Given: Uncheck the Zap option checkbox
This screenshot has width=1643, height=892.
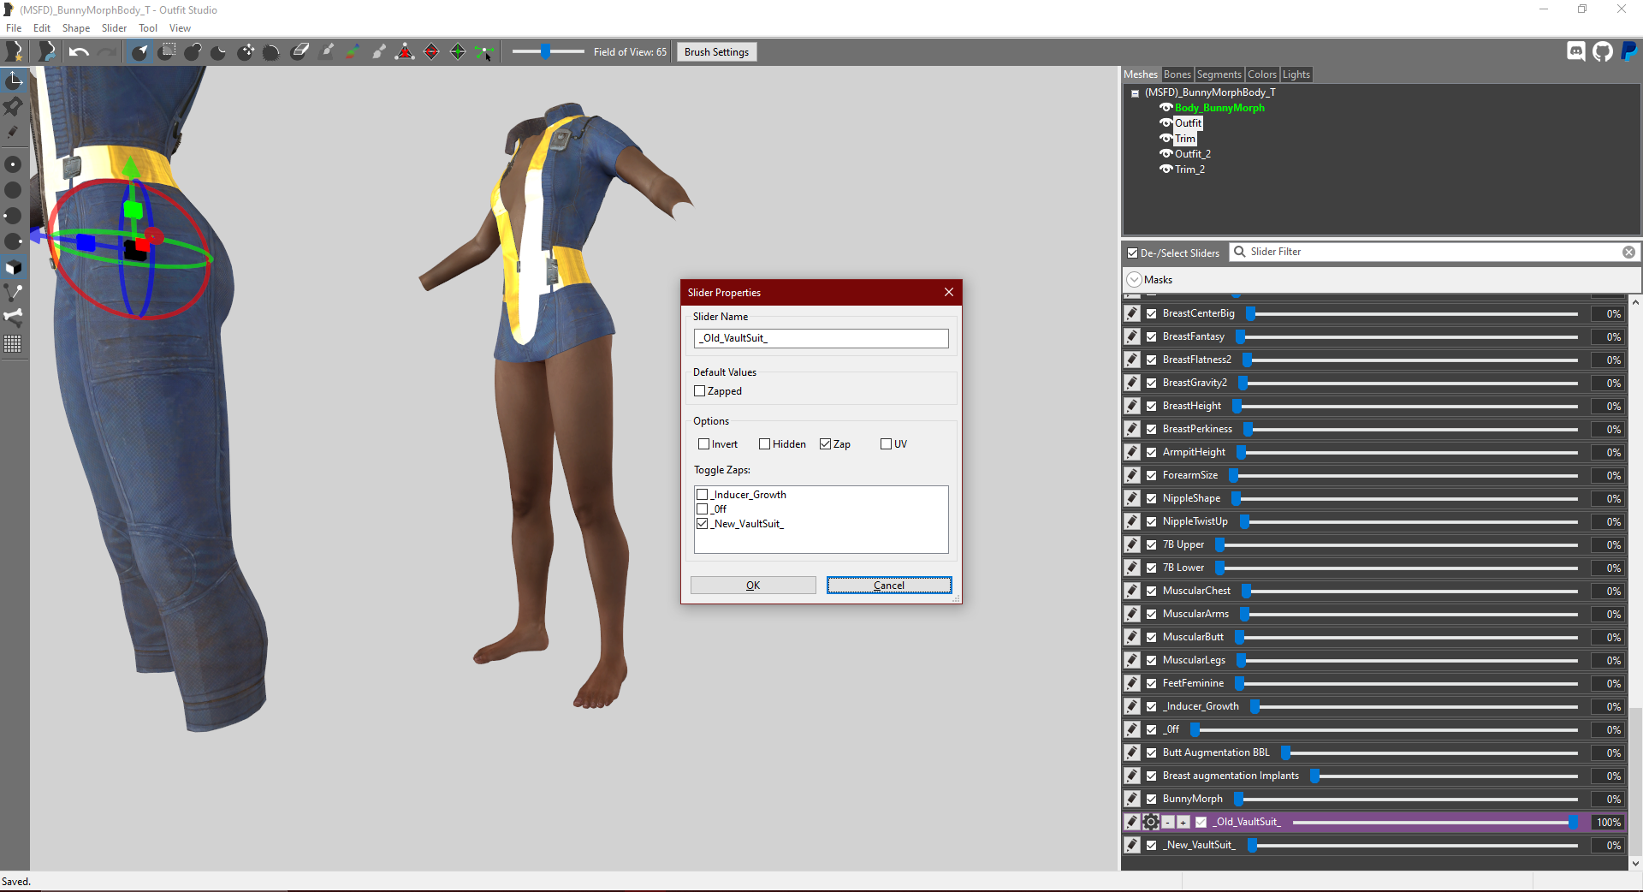Looking at the screenshot, I should point(826,444).
